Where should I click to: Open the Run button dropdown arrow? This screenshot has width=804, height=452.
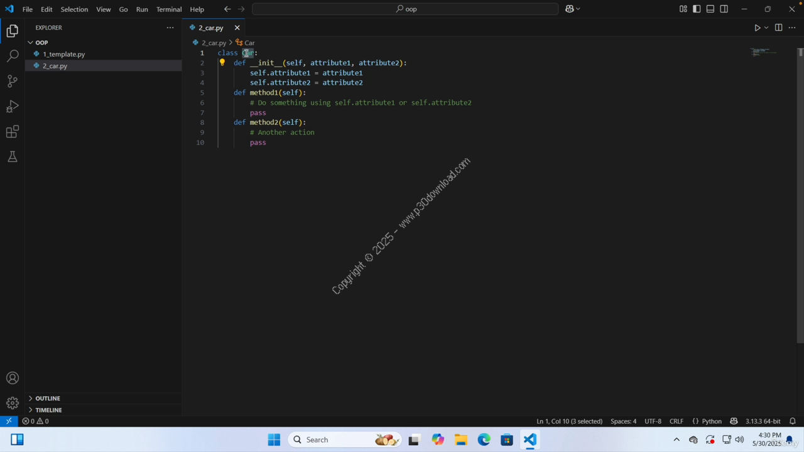[x=766, y=28]
